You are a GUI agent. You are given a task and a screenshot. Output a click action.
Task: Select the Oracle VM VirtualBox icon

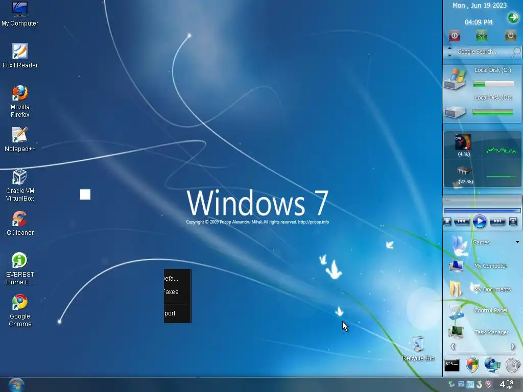click(20, 185)
